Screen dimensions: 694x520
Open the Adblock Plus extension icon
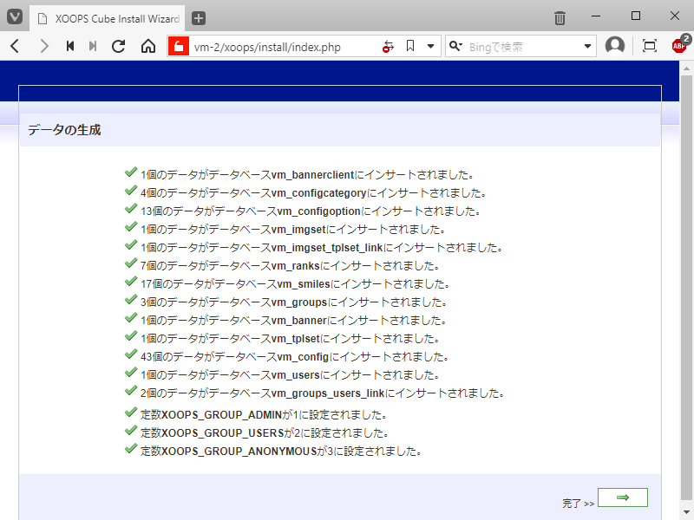pyautogui.click(x=680, y=44)
